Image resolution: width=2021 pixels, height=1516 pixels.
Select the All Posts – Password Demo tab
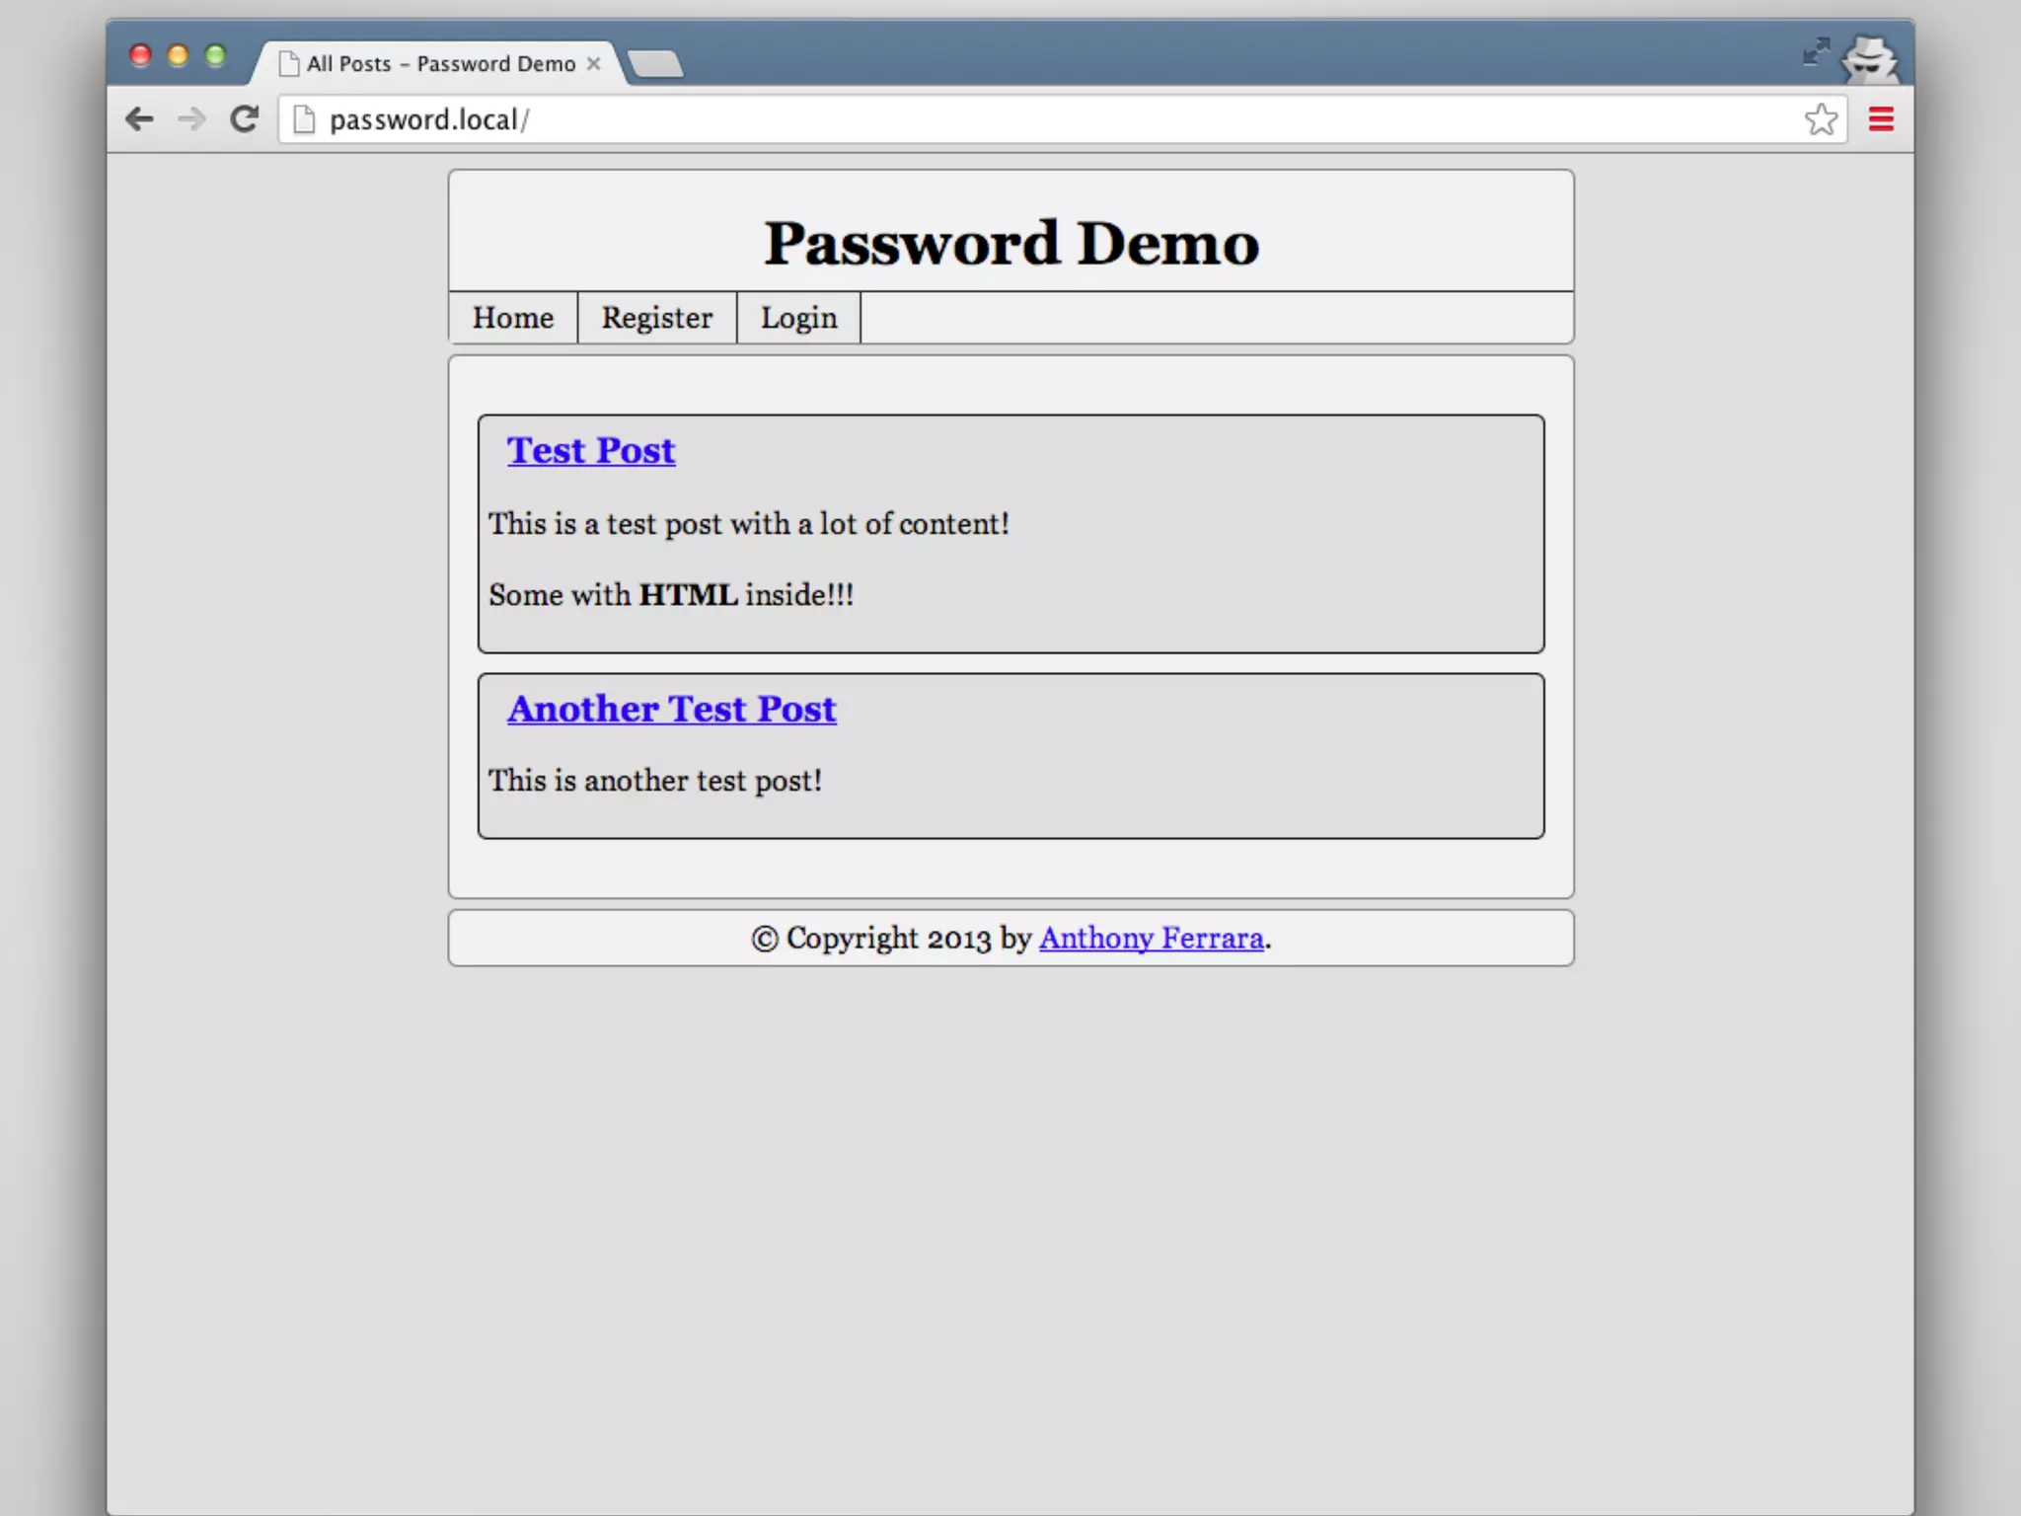440,63
